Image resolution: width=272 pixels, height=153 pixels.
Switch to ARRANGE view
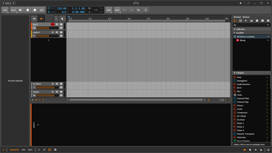click(14, 150)
